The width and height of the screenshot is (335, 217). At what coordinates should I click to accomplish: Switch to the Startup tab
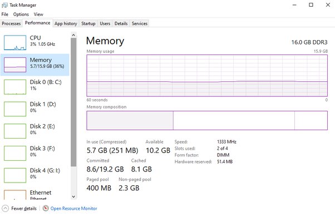click(x=88, y=23)
